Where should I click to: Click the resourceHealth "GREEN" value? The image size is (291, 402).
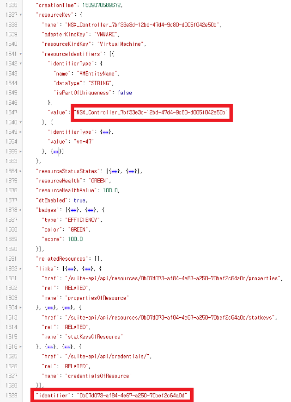coord(98,181)
